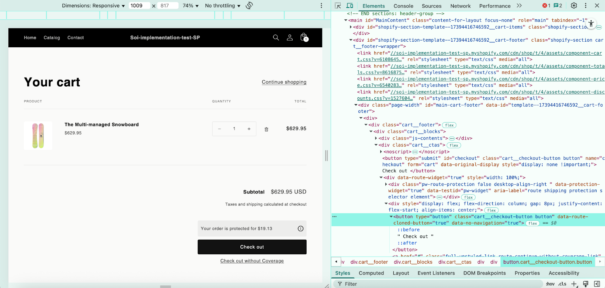Toggle the device toolbar icon
This screenshot has height=288, width=605.
click(x=350, y=6)
